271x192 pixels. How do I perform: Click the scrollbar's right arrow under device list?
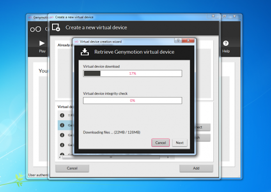click(x=168, y=157)
